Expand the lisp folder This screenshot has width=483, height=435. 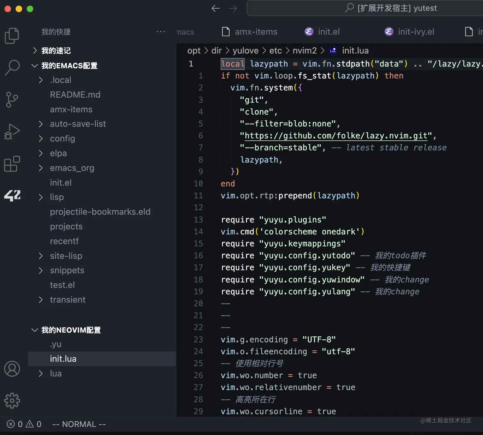41,197
